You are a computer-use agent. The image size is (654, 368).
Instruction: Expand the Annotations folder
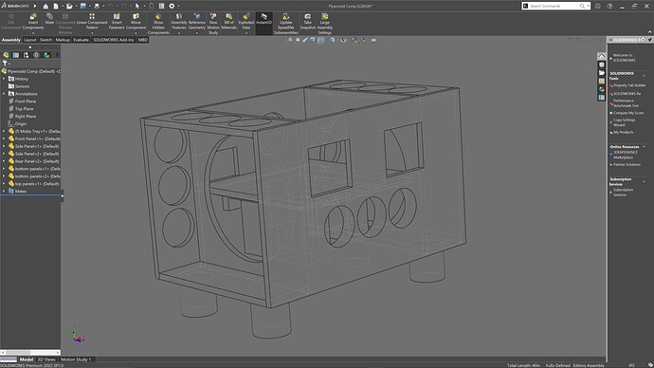click(x=4, y=94)
